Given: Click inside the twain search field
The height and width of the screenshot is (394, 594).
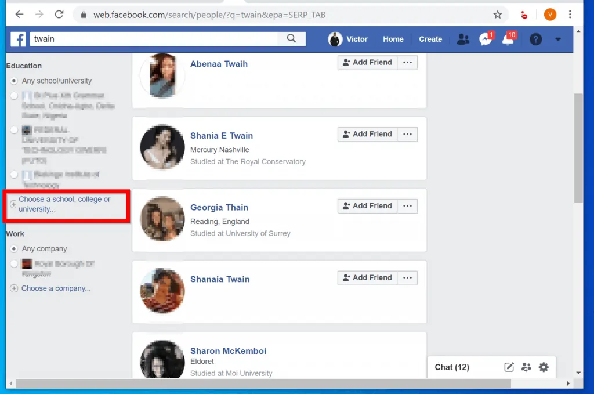Looking at the screenshot, I should coord(151,39).
